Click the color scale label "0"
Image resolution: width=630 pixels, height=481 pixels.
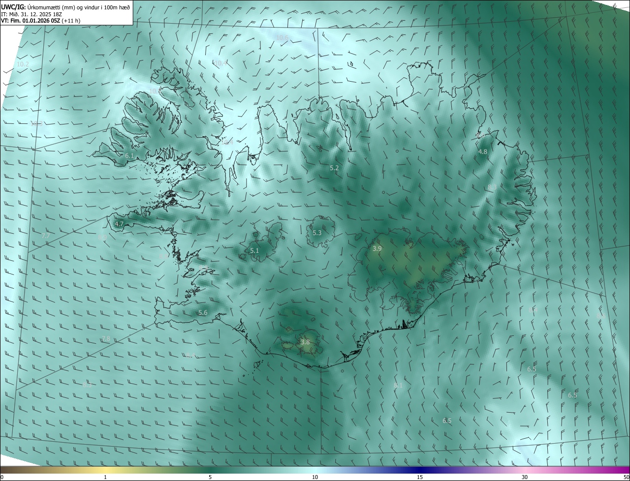click(2, 478)
